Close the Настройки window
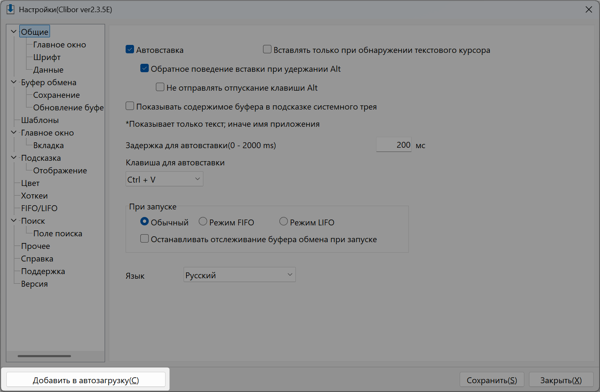Image resolution: width=600 pixels, height=392 pixels. 589,9
